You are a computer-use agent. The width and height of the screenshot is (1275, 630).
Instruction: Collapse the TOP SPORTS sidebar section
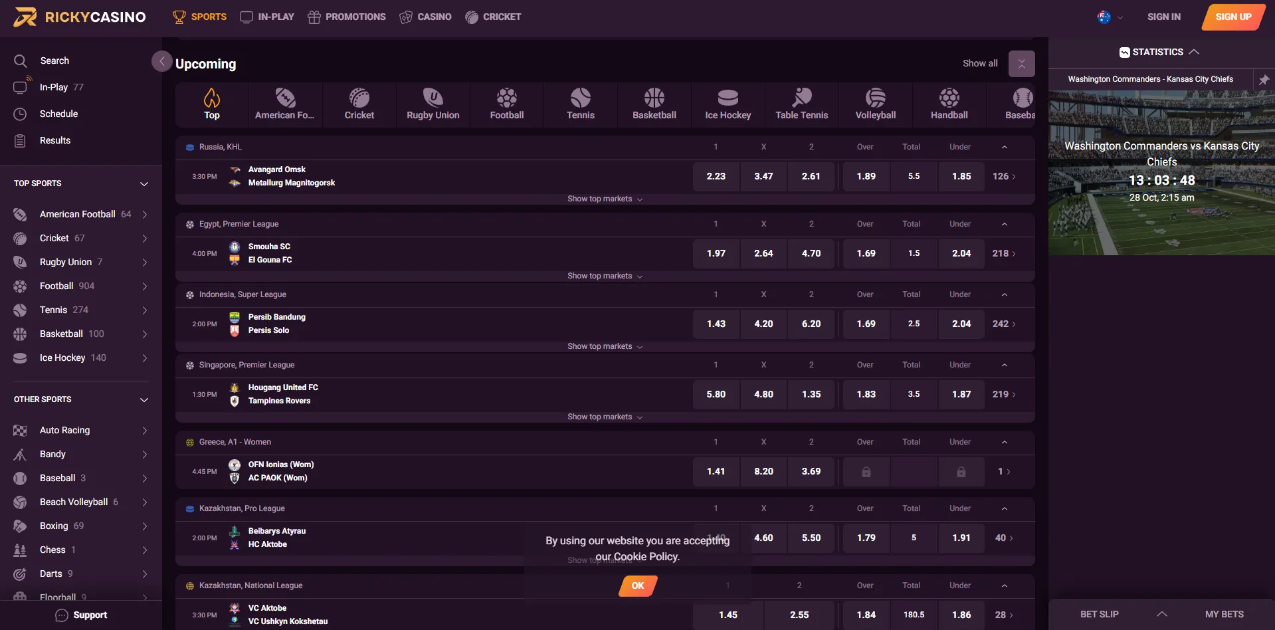[144, 183]
